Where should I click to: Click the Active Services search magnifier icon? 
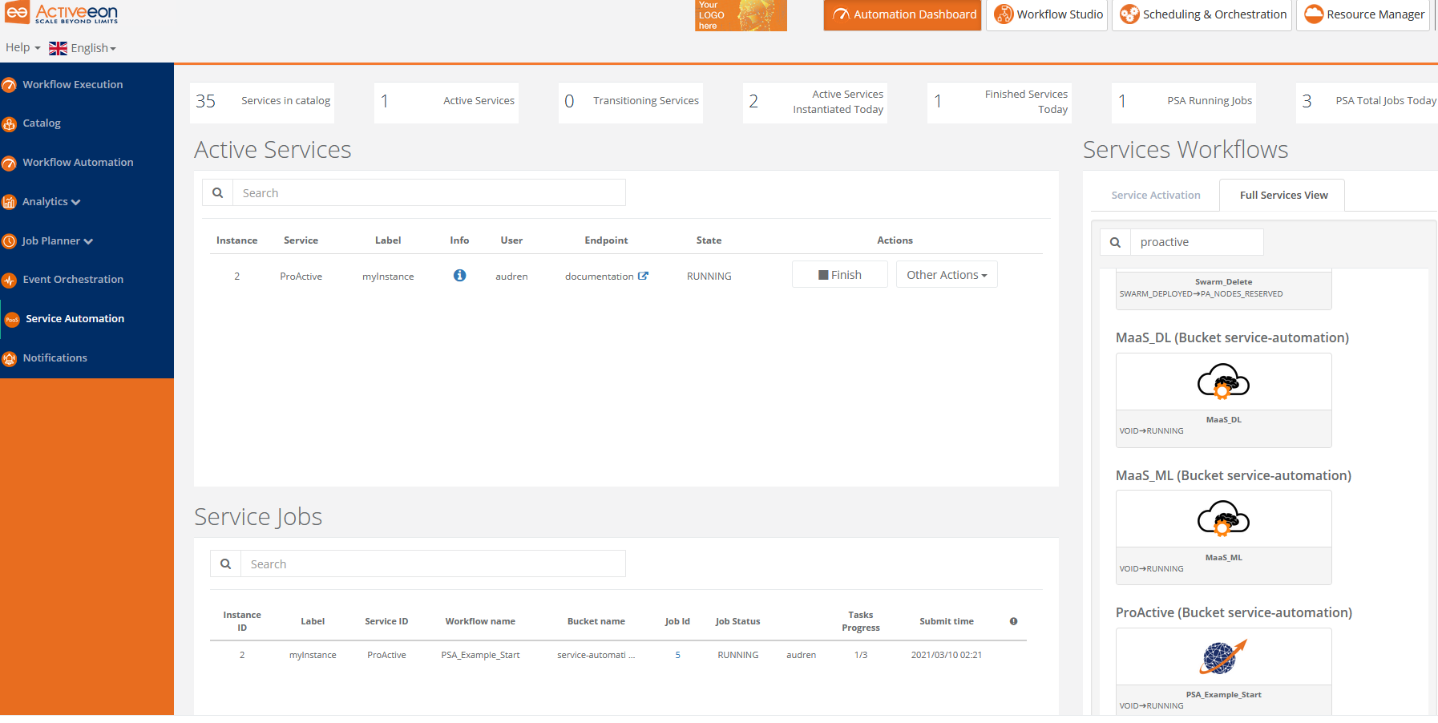tap(217, 192)
